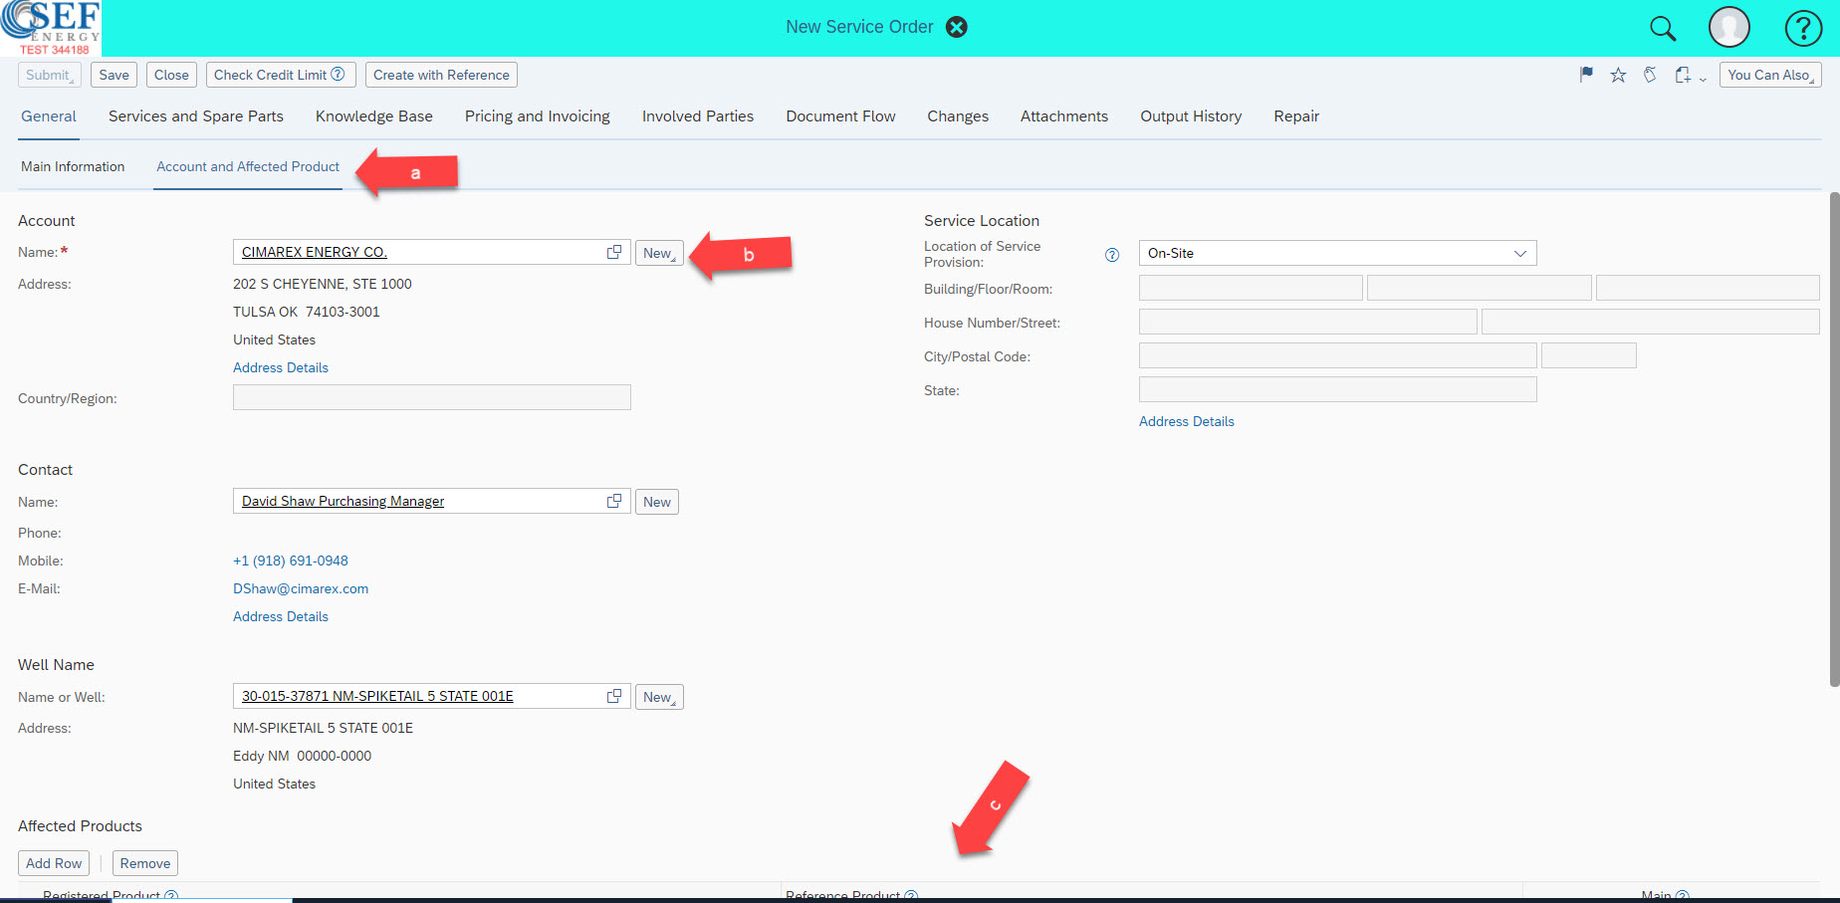1840x903 pixels.
Task: Select Account and Affected Product subtab
Action: tap(248, 166)
